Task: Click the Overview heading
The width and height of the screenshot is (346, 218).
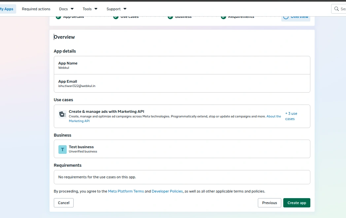Action: click(x=64, y=37)
